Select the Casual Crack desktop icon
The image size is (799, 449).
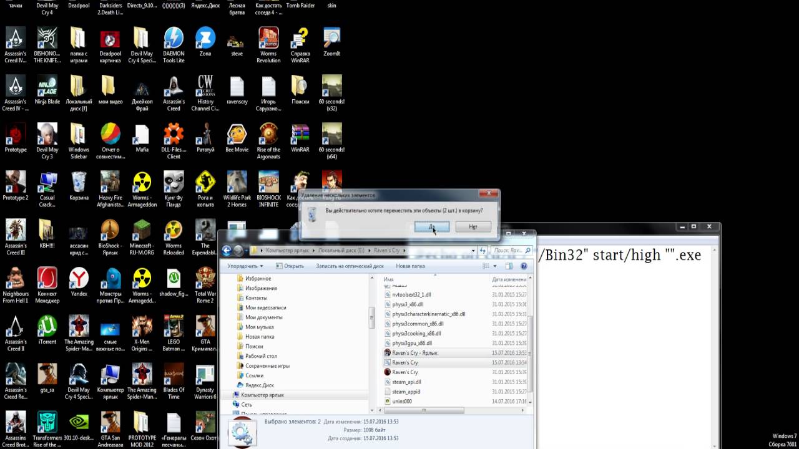47,190
